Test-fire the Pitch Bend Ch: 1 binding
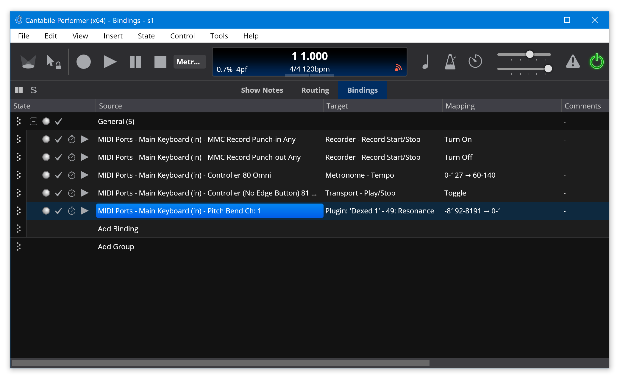620x380 pixels. tap(85, 211)
